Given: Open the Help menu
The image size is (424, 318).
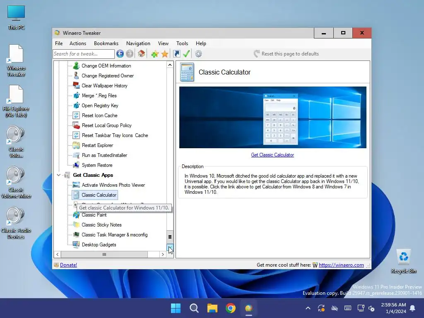Looking at the screenshot, I should click(x=201, y=43).
